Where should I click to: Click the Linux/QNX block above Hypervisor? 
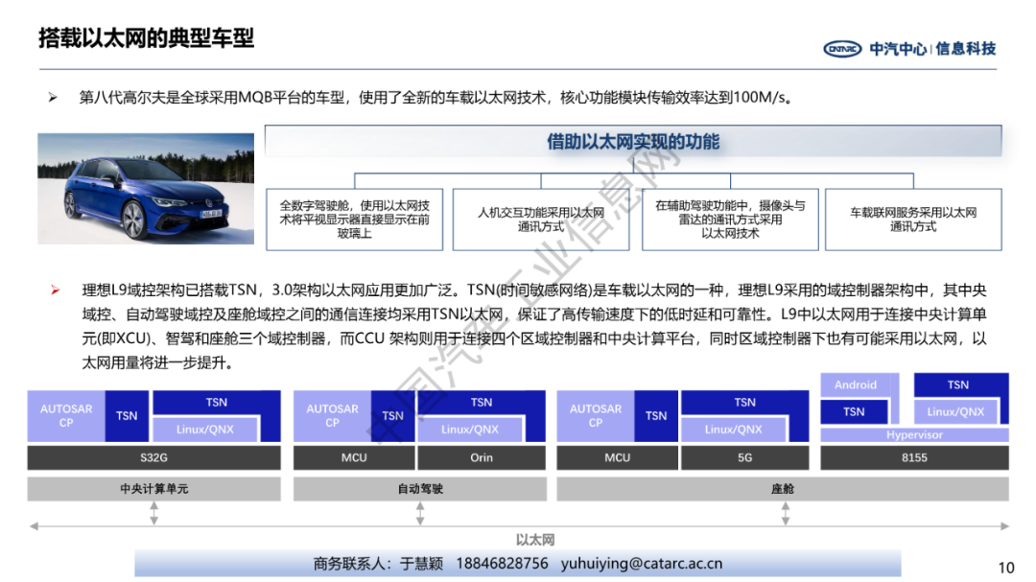955,411
